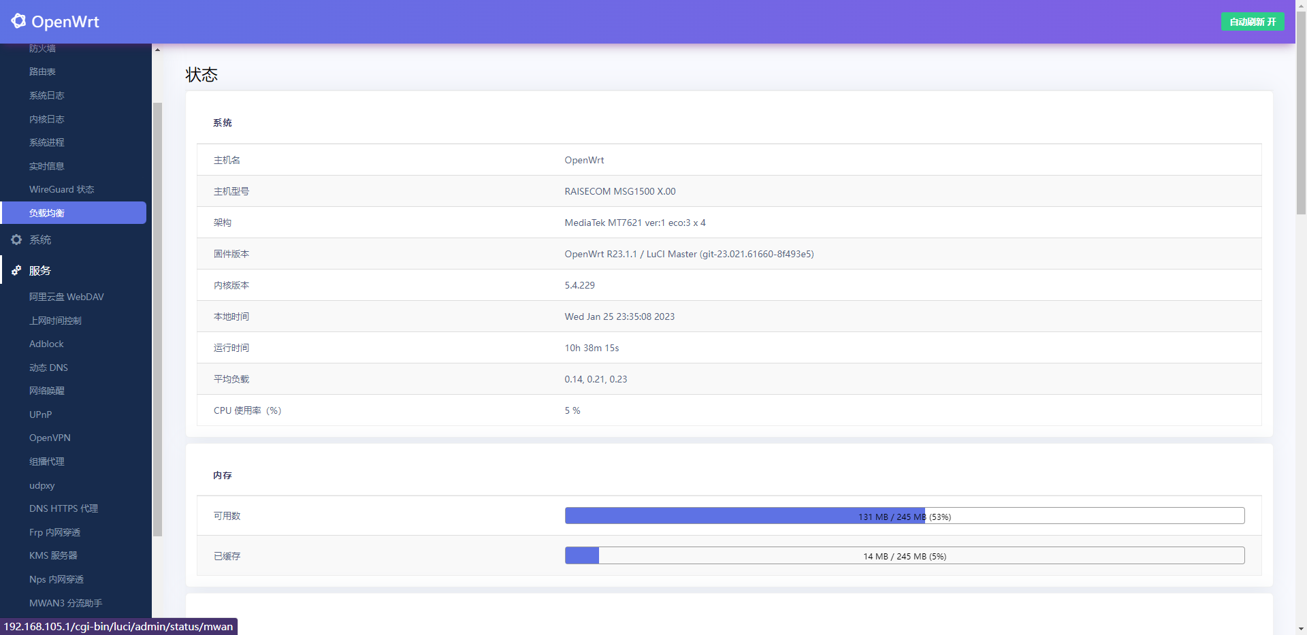Click the page scrollbar down arrow

pyautogui.click(x=1301, y=629)
